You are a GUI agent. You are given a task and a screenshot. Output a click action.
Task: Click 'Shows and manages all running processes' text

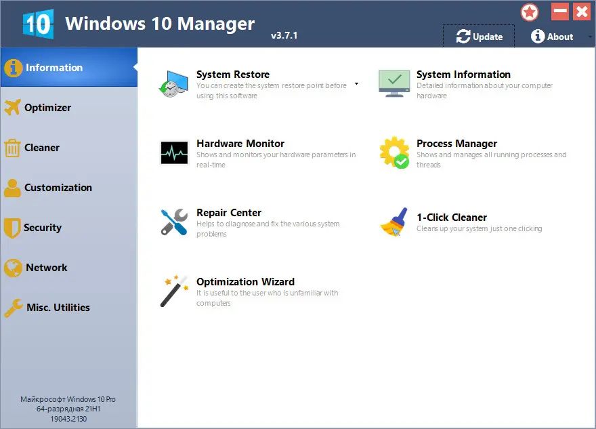(x=491, y=160)
